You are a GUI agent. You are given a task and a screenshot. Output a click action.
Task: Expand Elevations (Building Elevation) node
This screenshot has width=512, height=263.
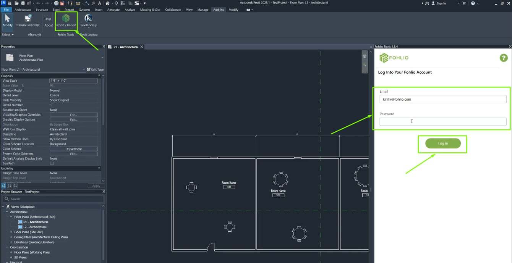coord(11,242)
